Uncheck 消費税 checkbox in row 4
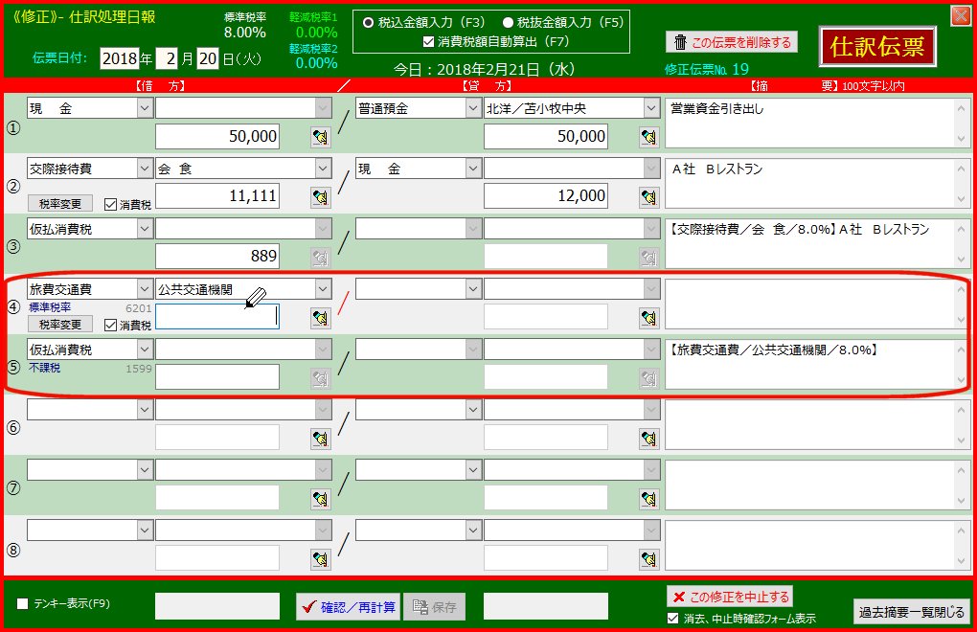977x632 pixels. 110,325
